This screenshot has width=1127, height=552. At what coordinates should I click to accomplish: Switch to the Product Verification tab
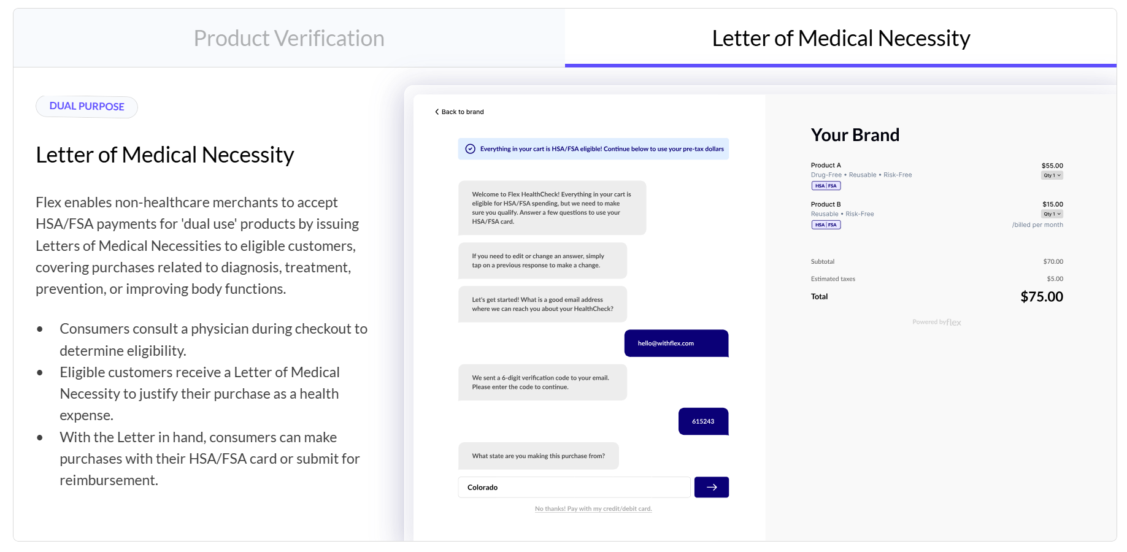[x=289, y=38]
